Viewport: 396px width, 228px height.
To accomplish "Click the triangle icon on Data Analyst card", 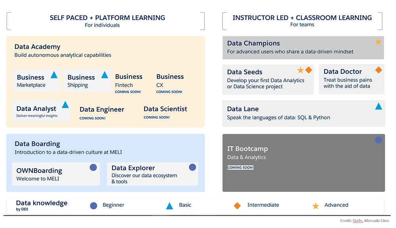I will (65, 105).
